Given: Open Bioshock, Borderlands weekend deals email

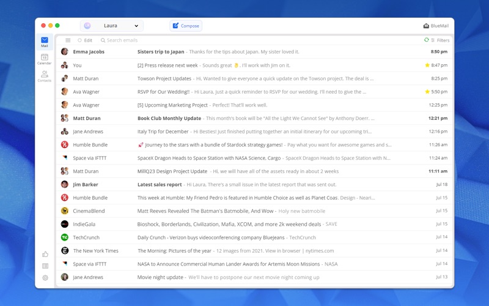Looking at the screenshot, I should pos(254,224).
